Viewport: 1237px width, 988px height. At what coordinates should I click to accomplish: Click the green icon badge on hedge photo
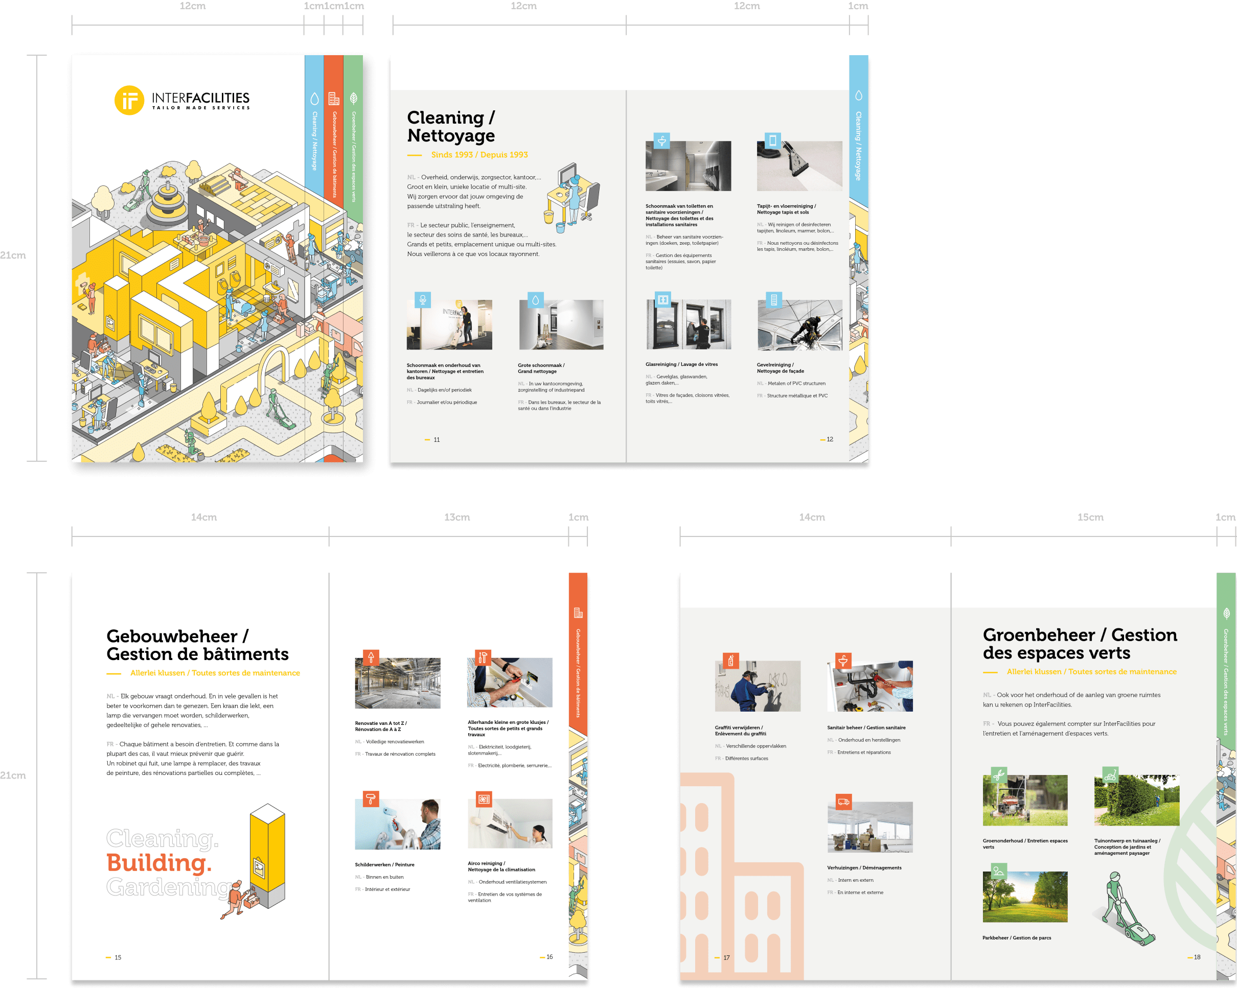(x=1111, y=775)
